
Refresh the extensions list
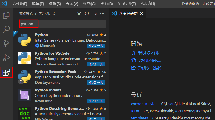coord(87,13)
